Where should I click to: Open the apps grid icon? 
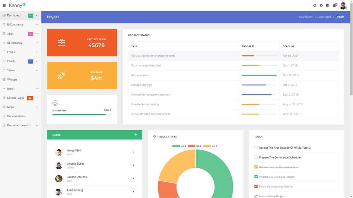328,5
